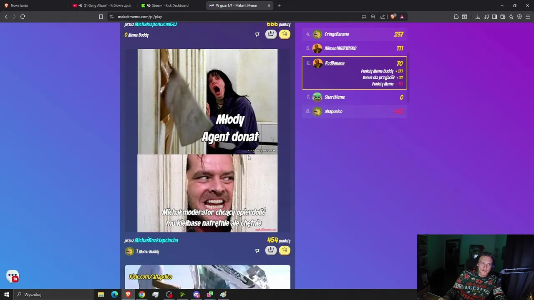Share this page using the share icon
Screen dimensions: 534x300
coord(383,17)
